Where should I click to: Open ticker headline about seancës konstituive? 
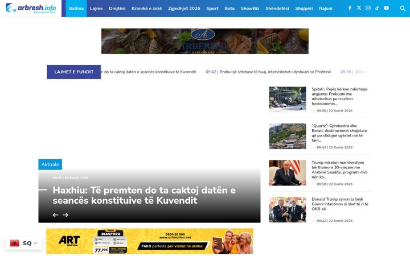pos(149,72)
